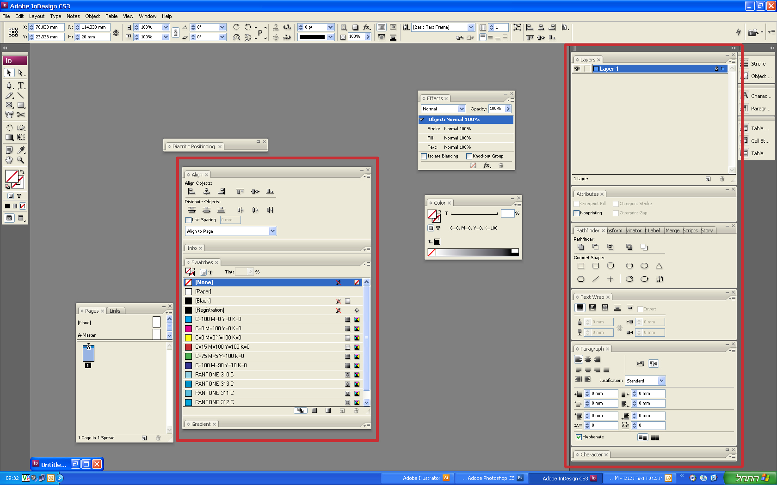Expand collapsed Cell Styles panel button
Viewport: 777px width, 485px height.
pyautogui.click(x=756, y=141)
